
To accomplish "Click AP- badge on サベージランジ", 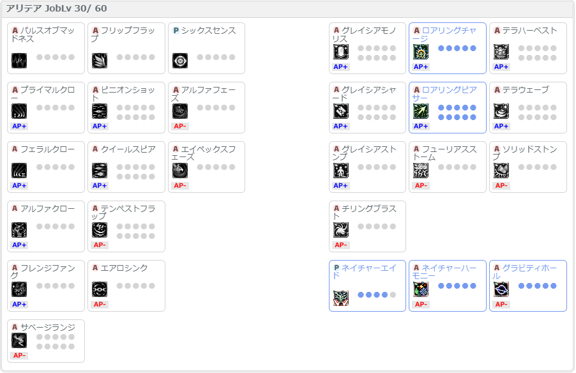I will coord(19,355).
